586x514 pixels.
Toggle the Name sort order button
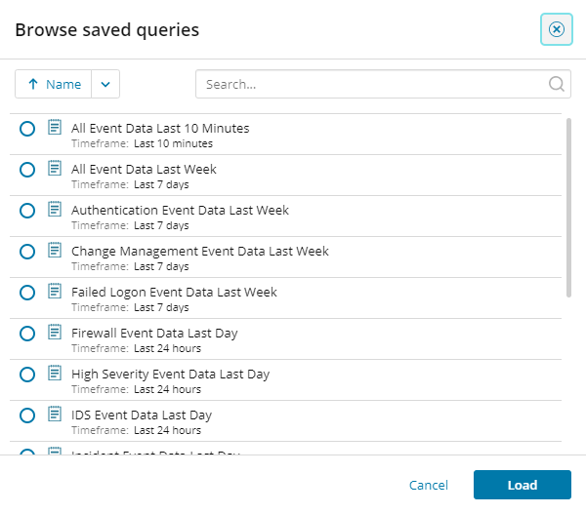54,84
